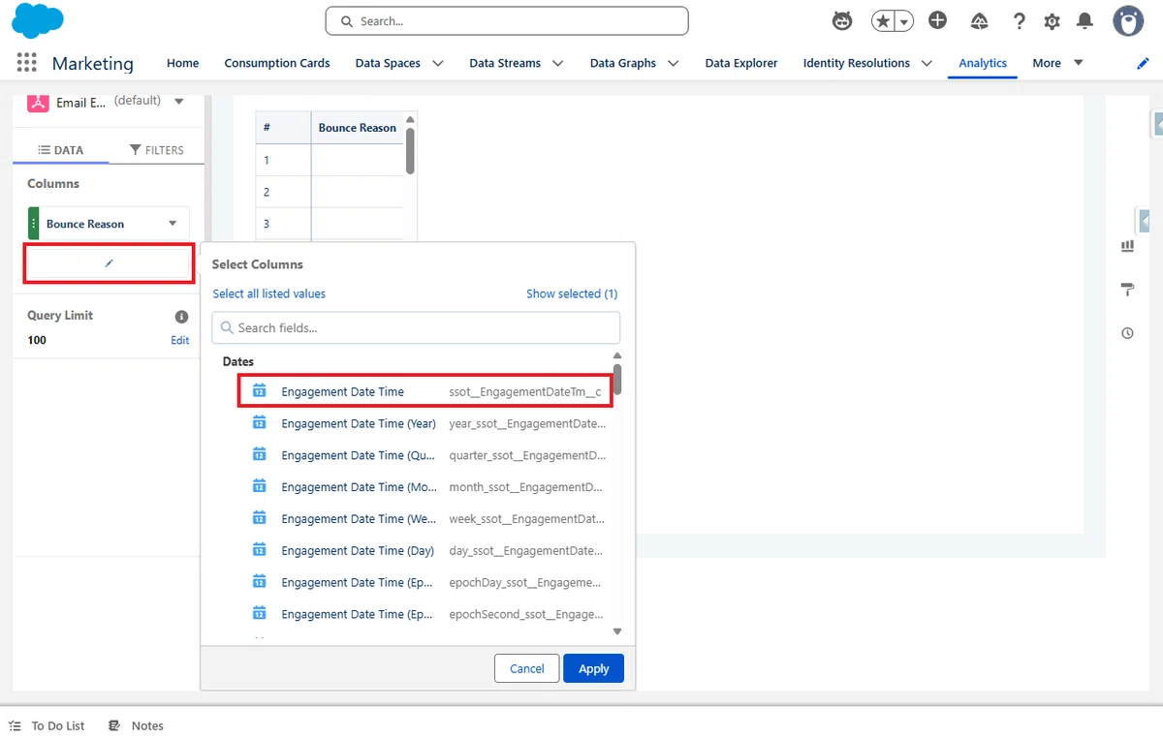Open the Notifications bell icon
Viewport: 1163px width, 739px height.
[x=1085, y=21]
